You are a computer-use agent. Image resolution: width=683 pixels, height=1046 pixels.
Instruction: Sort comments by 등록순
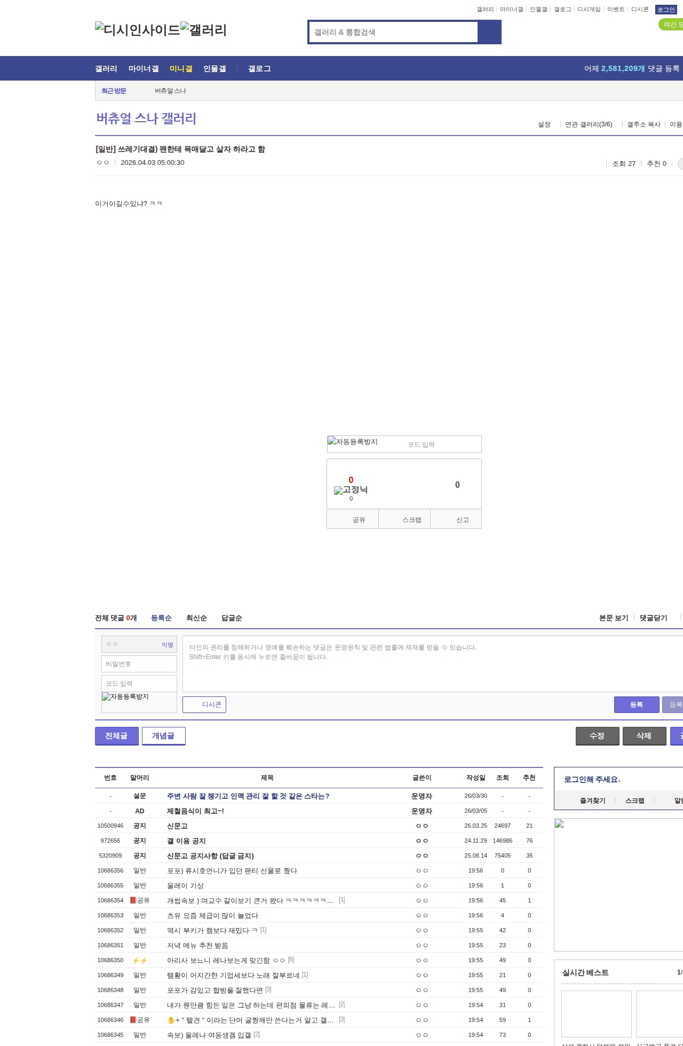pos(161,618)
